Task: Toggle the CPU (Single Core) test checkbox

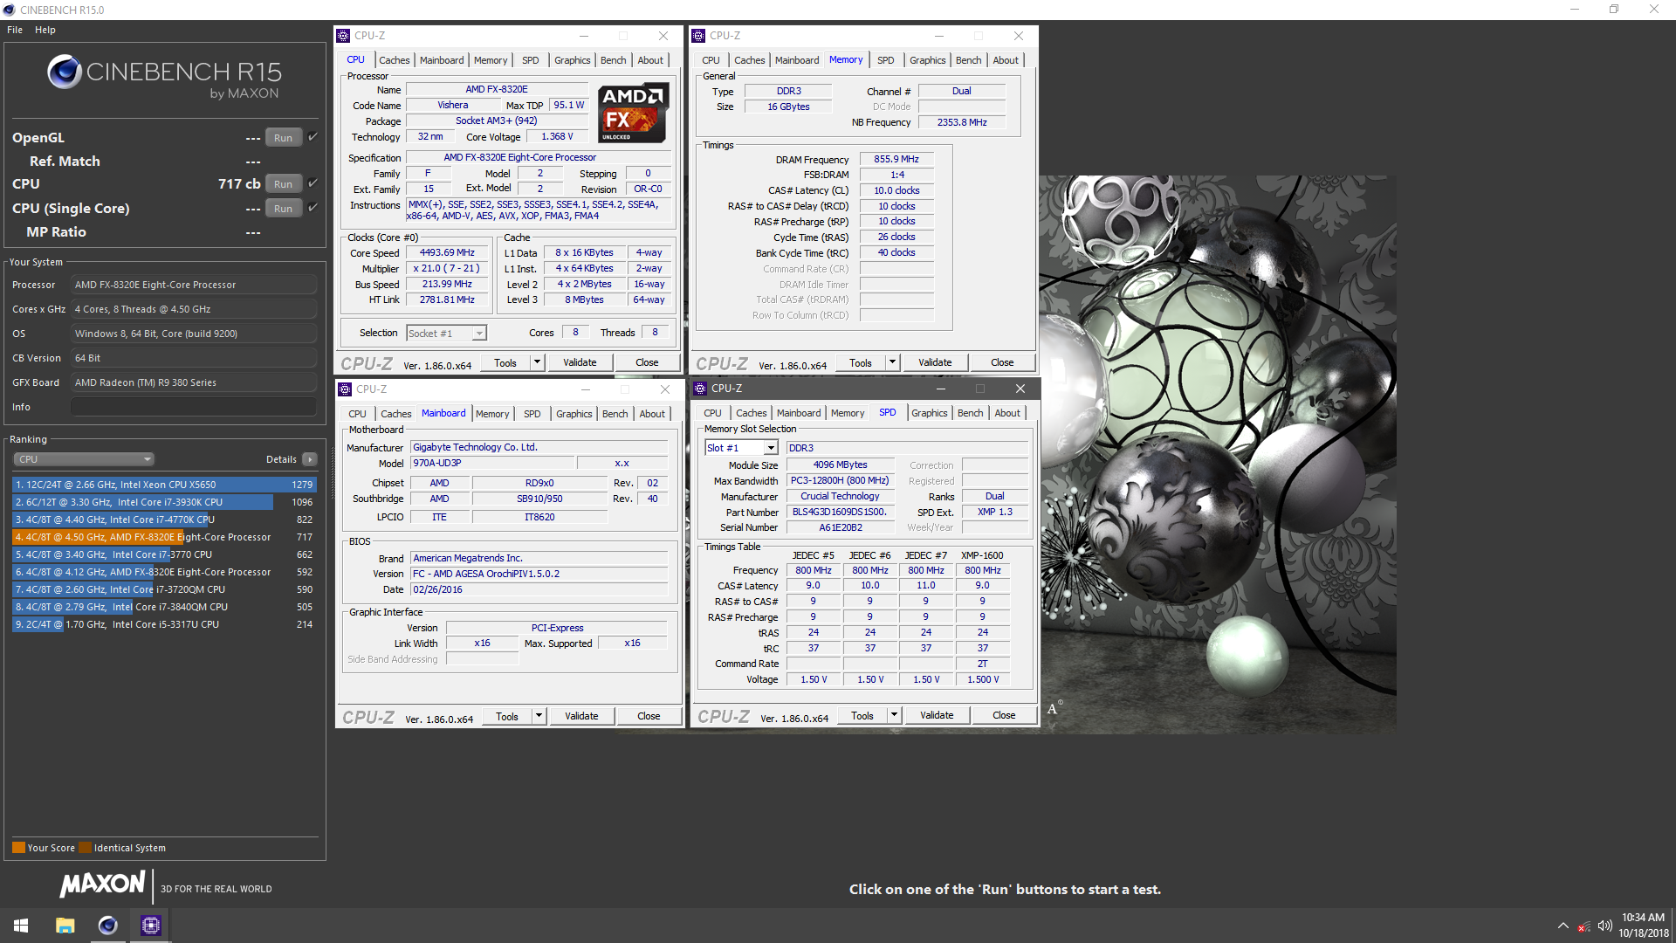Action: (313, 208)
